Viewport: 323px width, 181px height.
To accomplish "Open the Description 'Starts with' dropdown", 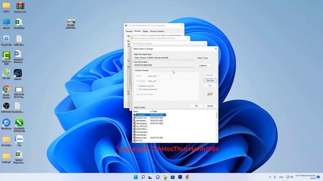I will [153, 81].
